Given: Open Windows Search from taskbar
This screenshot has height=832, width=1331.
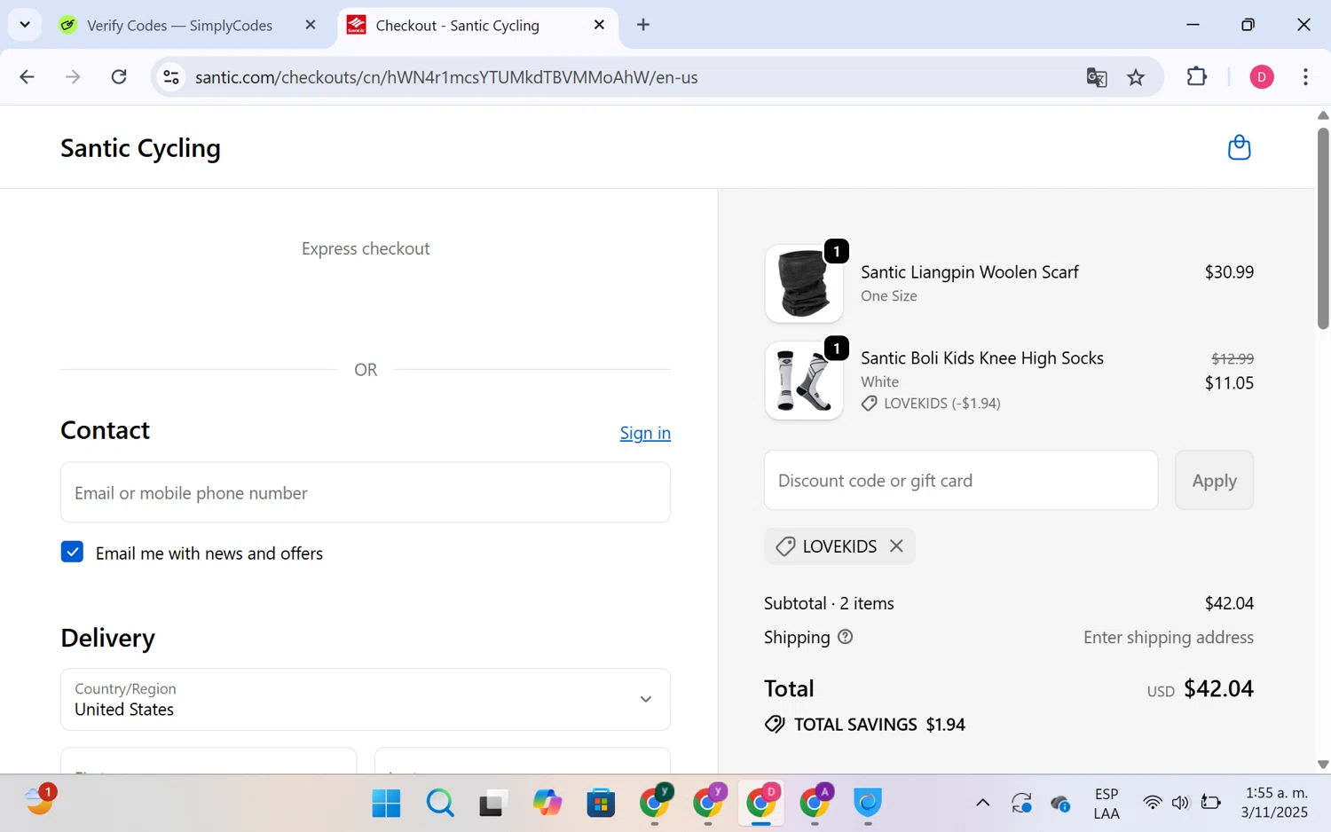Looking at the screenshot, I should pyautogui.click(x=440, y=803).
